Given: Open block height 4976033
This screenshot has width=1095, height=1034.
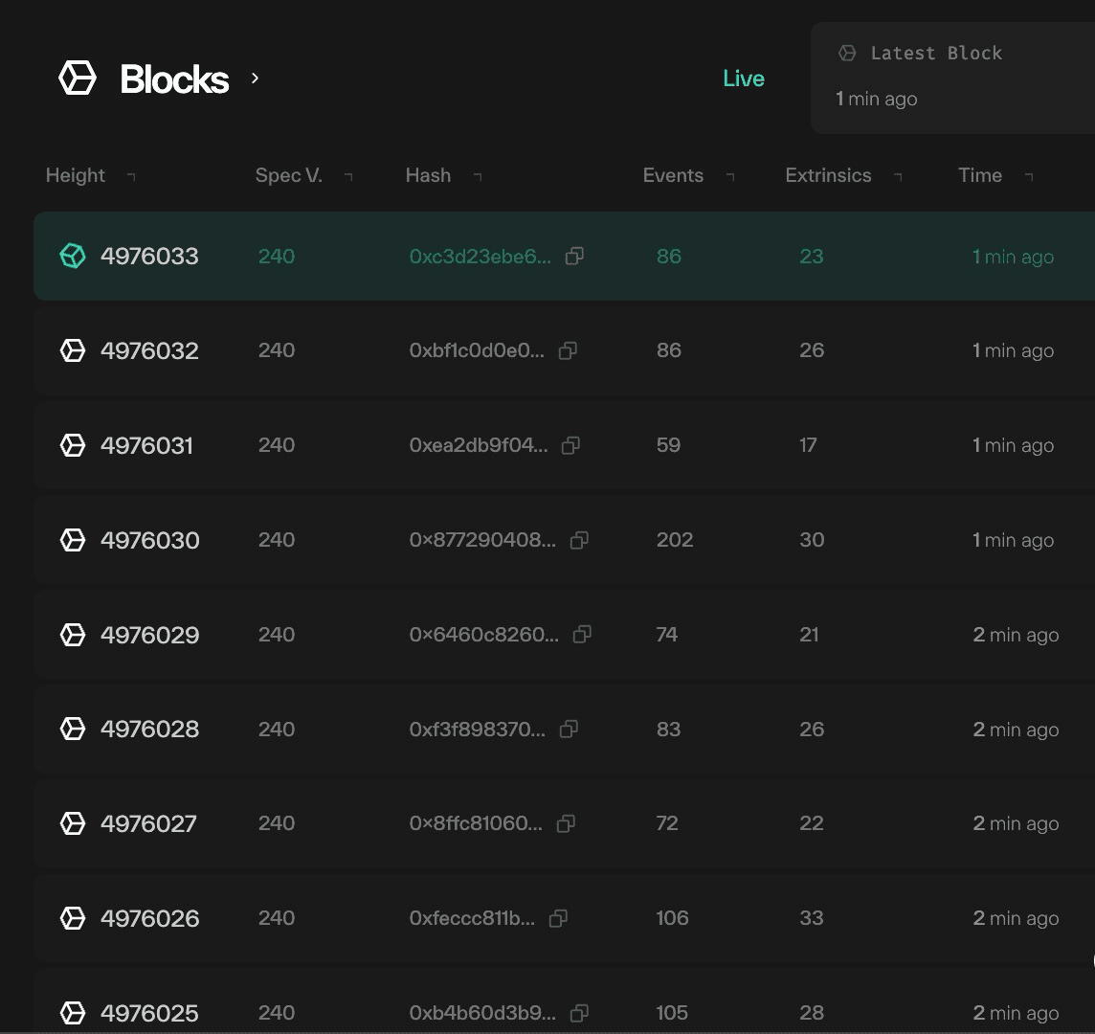Looking at the screenshot, I should [149, 256].
